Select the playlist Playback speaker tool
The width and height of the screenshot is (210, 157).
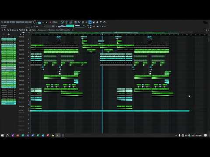point(27,30)
